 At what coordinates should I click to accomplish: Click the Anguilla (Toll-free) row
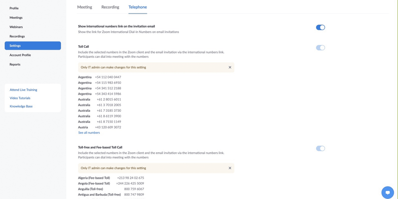coord(111,189)
